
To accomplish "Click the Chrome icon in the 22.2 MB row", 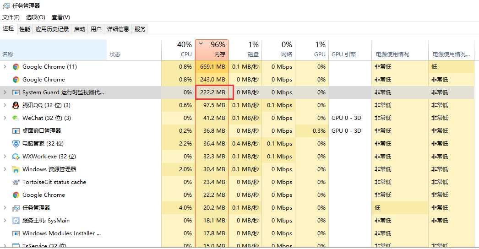I will point(16,195).
